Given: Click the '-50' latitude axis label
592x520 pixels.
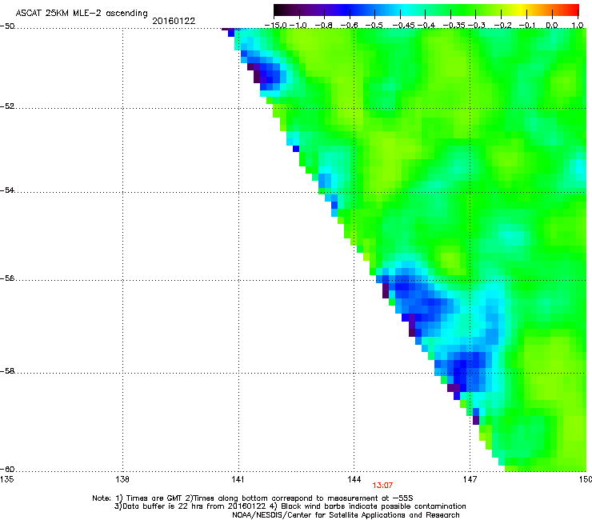Looking at the screenshot, I should pos(7,26).
